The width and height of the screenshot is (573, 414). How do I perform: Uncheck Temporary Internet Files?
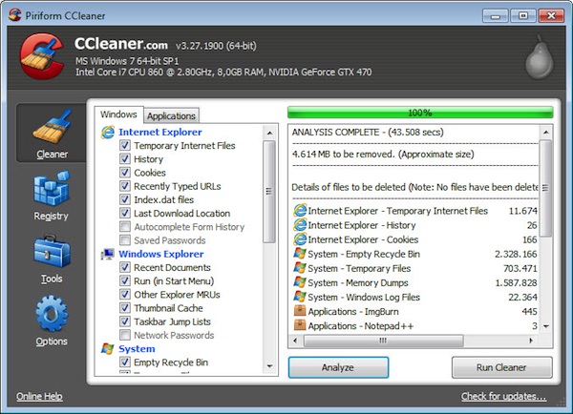(x=125, y=145)
